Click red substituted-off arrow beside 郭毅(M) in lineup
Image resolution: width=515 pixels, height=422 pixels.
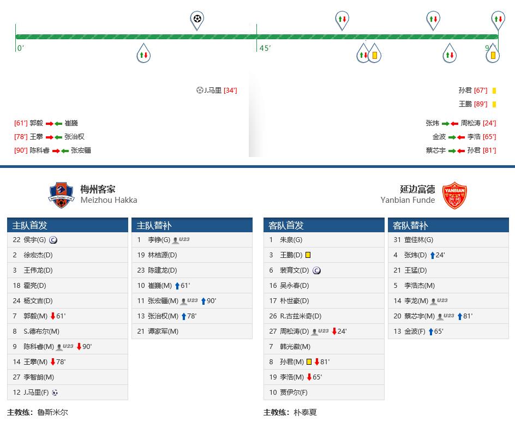[x=53, y=316]
